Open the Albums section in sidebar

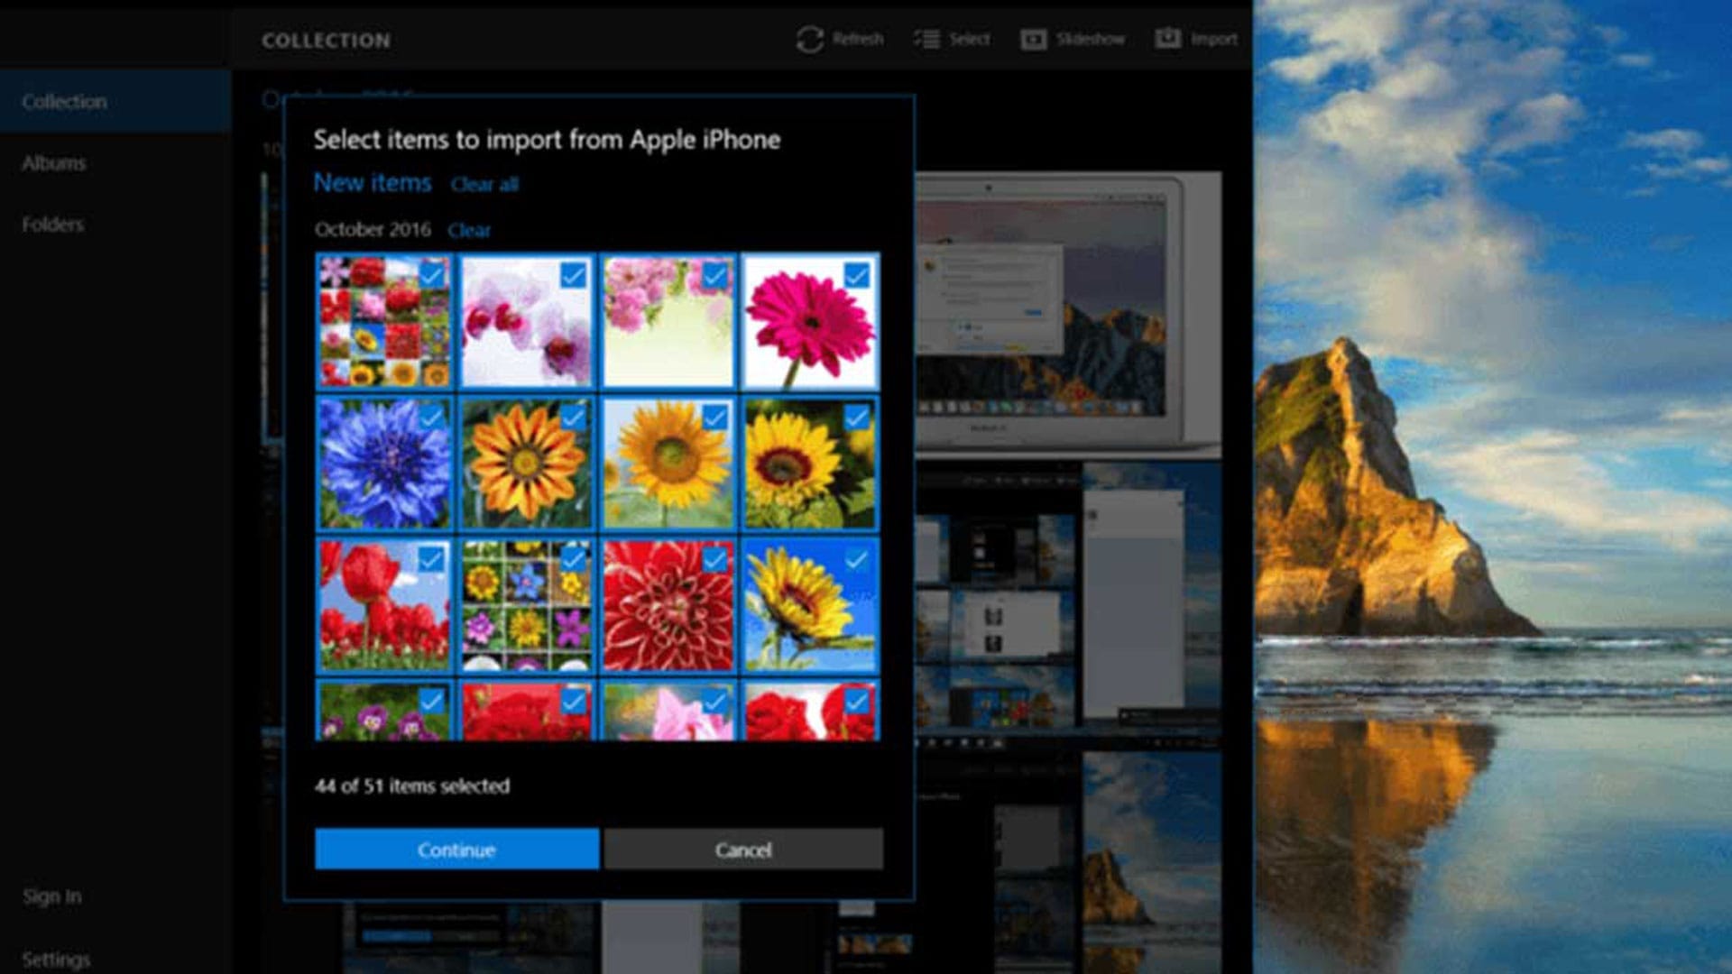(54, 163)
